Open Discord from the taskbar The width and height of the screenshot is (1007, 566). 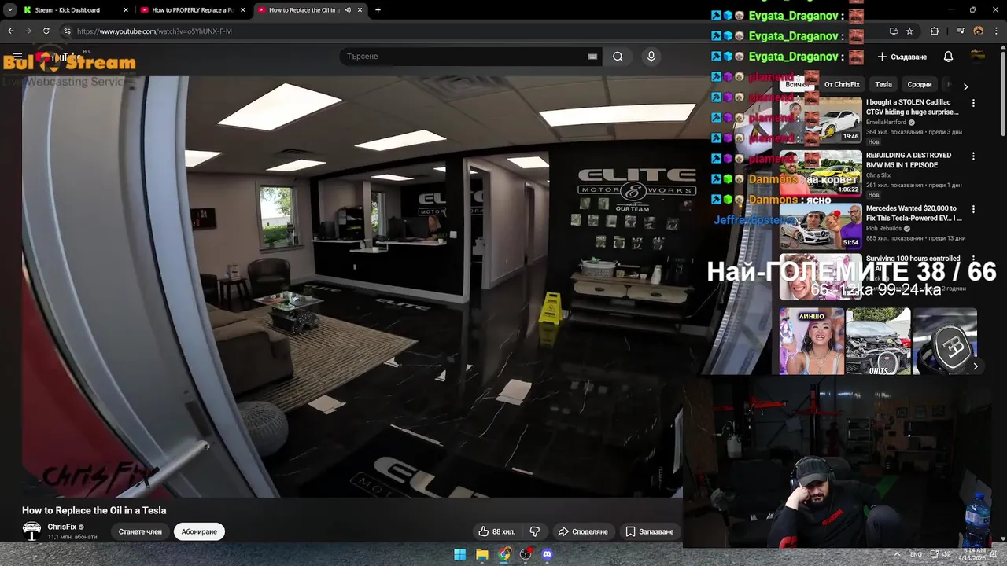click(548, 554)
